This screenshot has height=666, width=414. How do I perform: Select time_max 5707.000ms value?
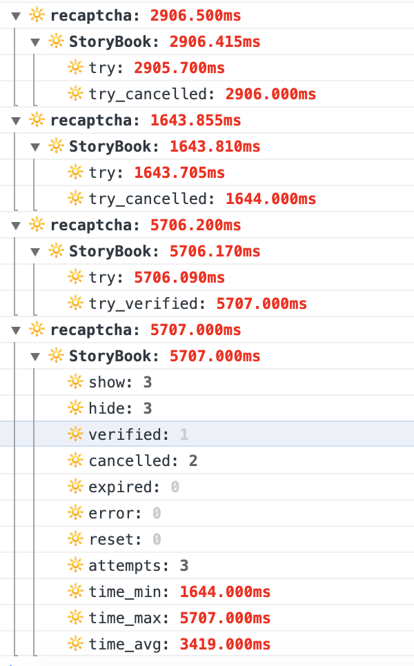tap(225, 618)
